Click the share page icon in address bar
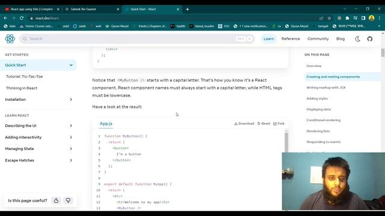The height and width of the screenshot is (216, 385). coord(321,18)
